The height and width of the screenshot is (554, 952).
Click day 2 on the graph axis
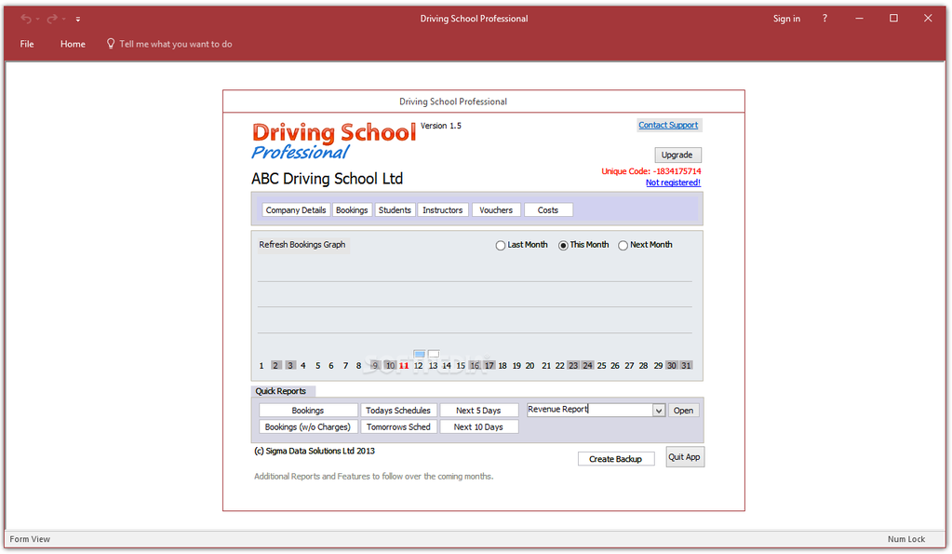coord(275,366)
